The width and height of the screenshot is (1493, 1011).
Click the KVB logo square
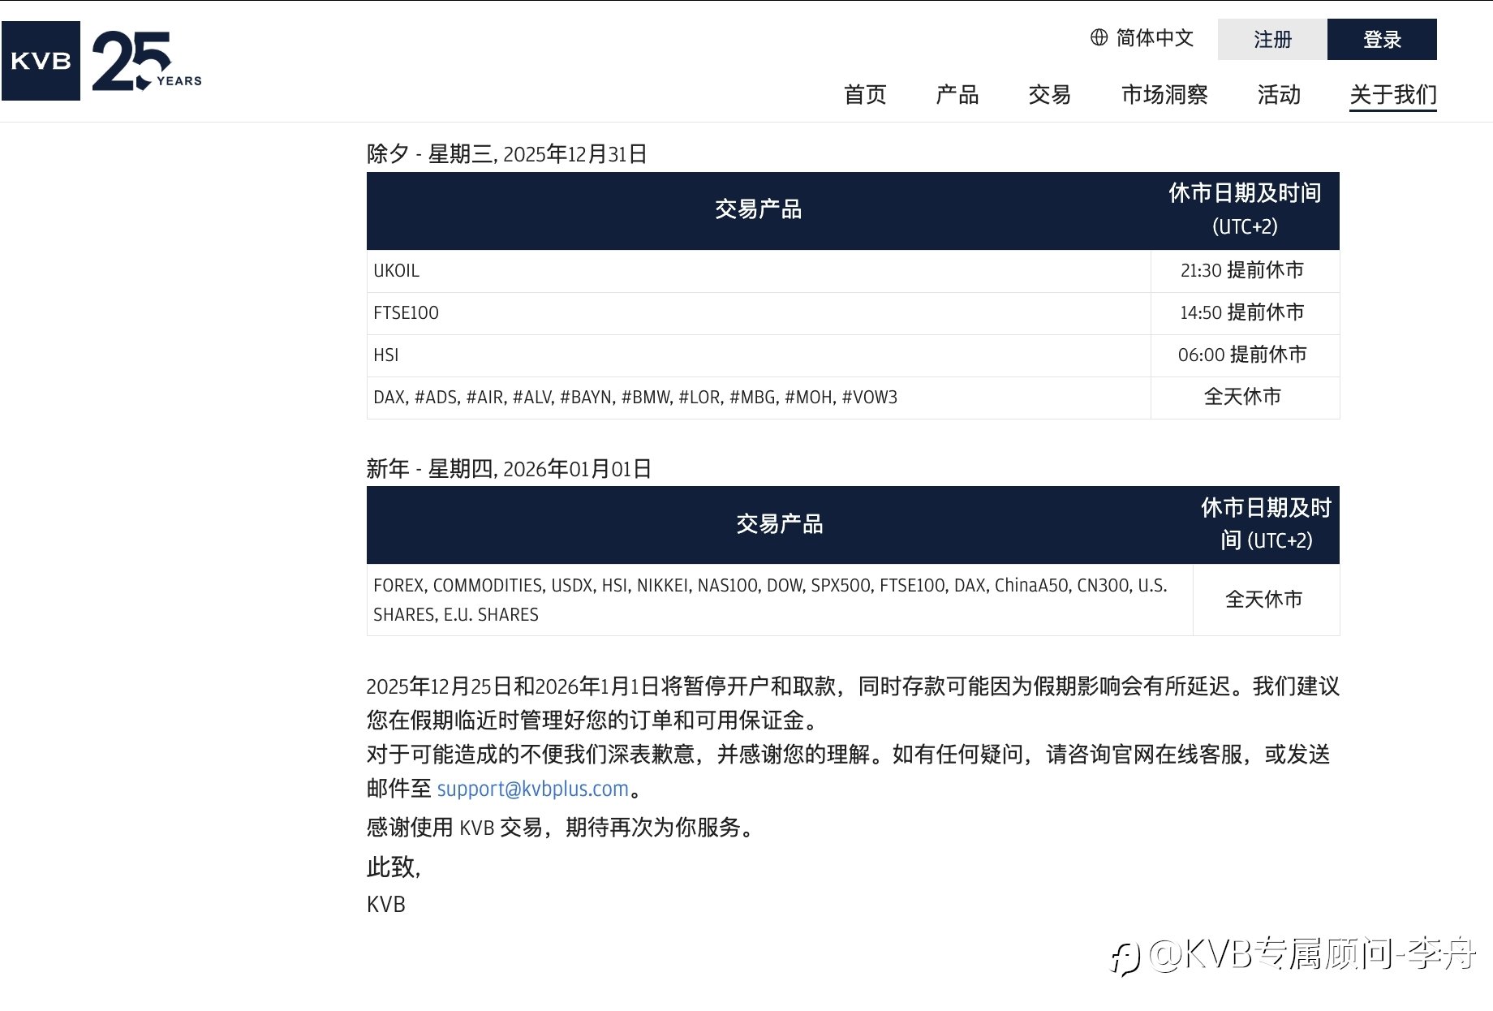[x=41, y=61]
